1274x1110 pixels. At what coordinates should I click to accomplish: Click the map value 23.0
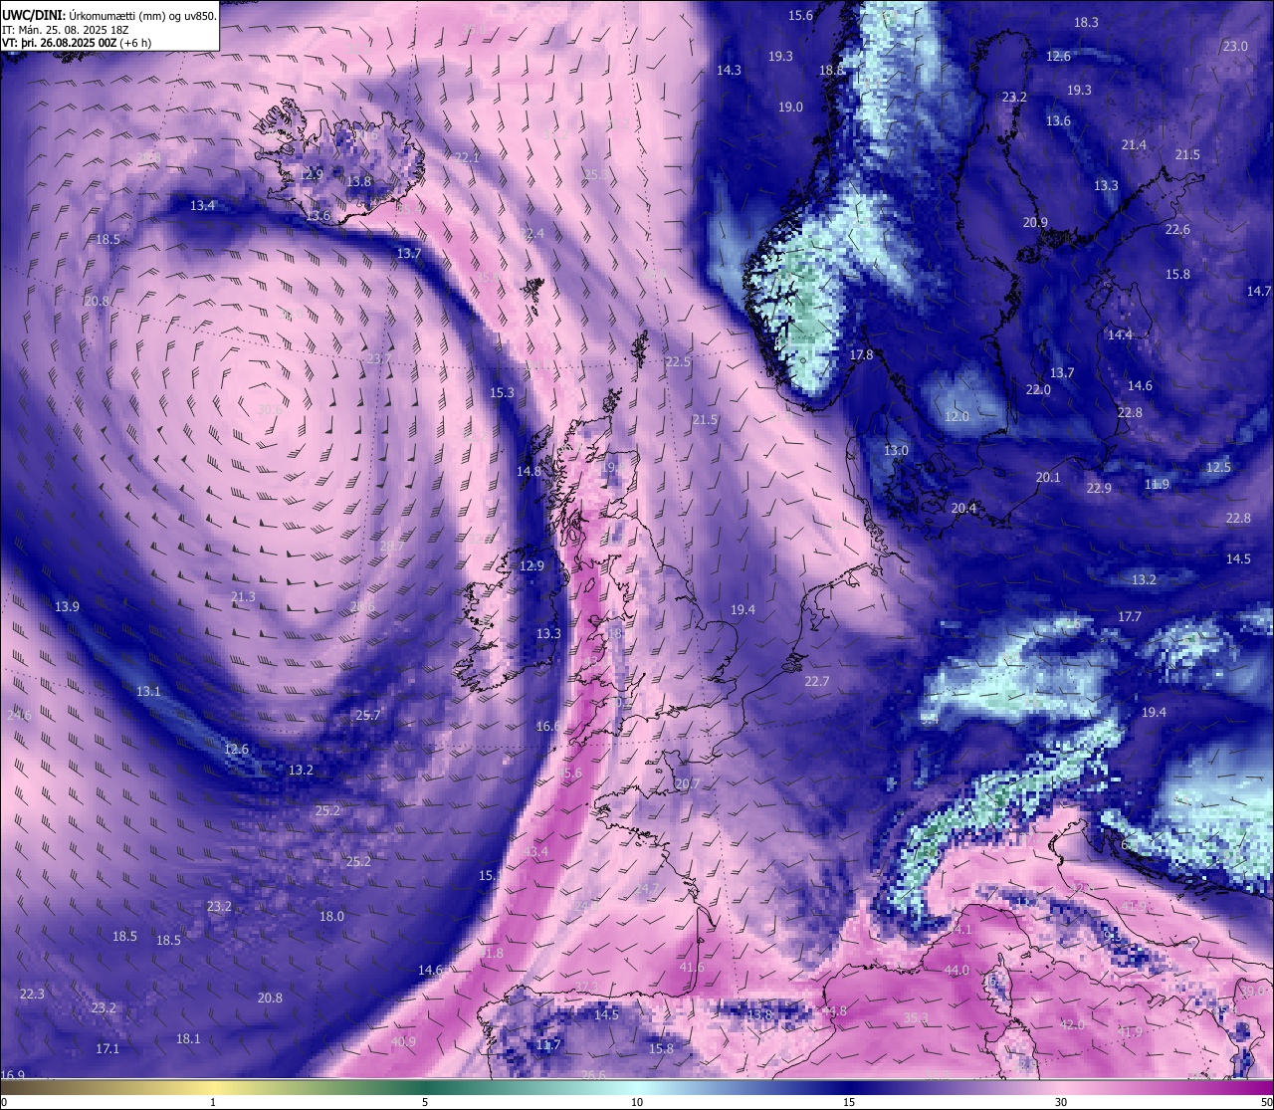tap(1235, 46)
